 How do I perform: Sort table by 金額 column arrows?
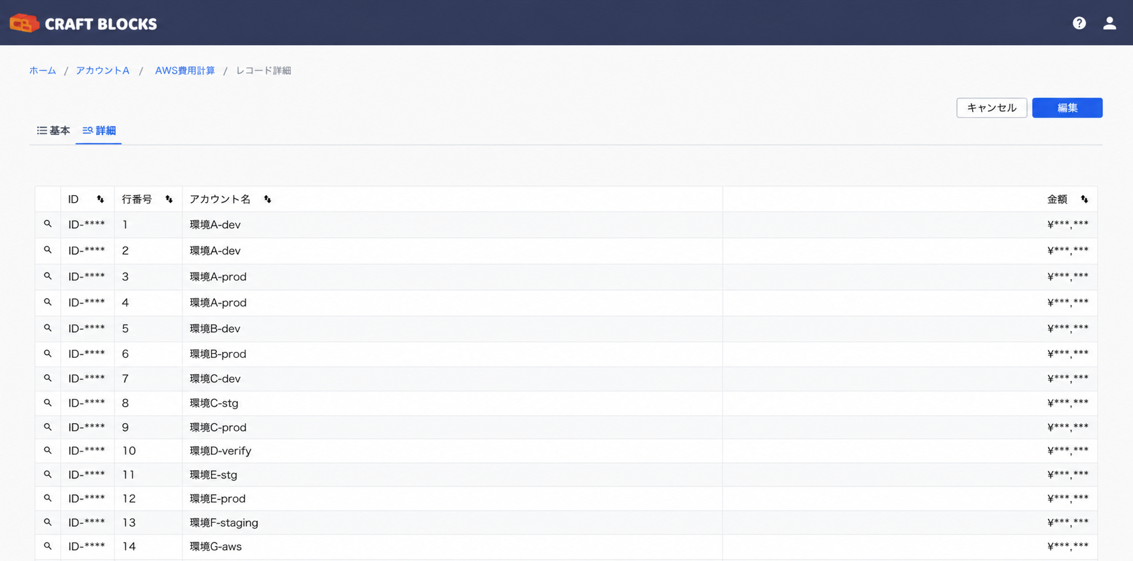pyautogui.click(x=1085, y=199)
